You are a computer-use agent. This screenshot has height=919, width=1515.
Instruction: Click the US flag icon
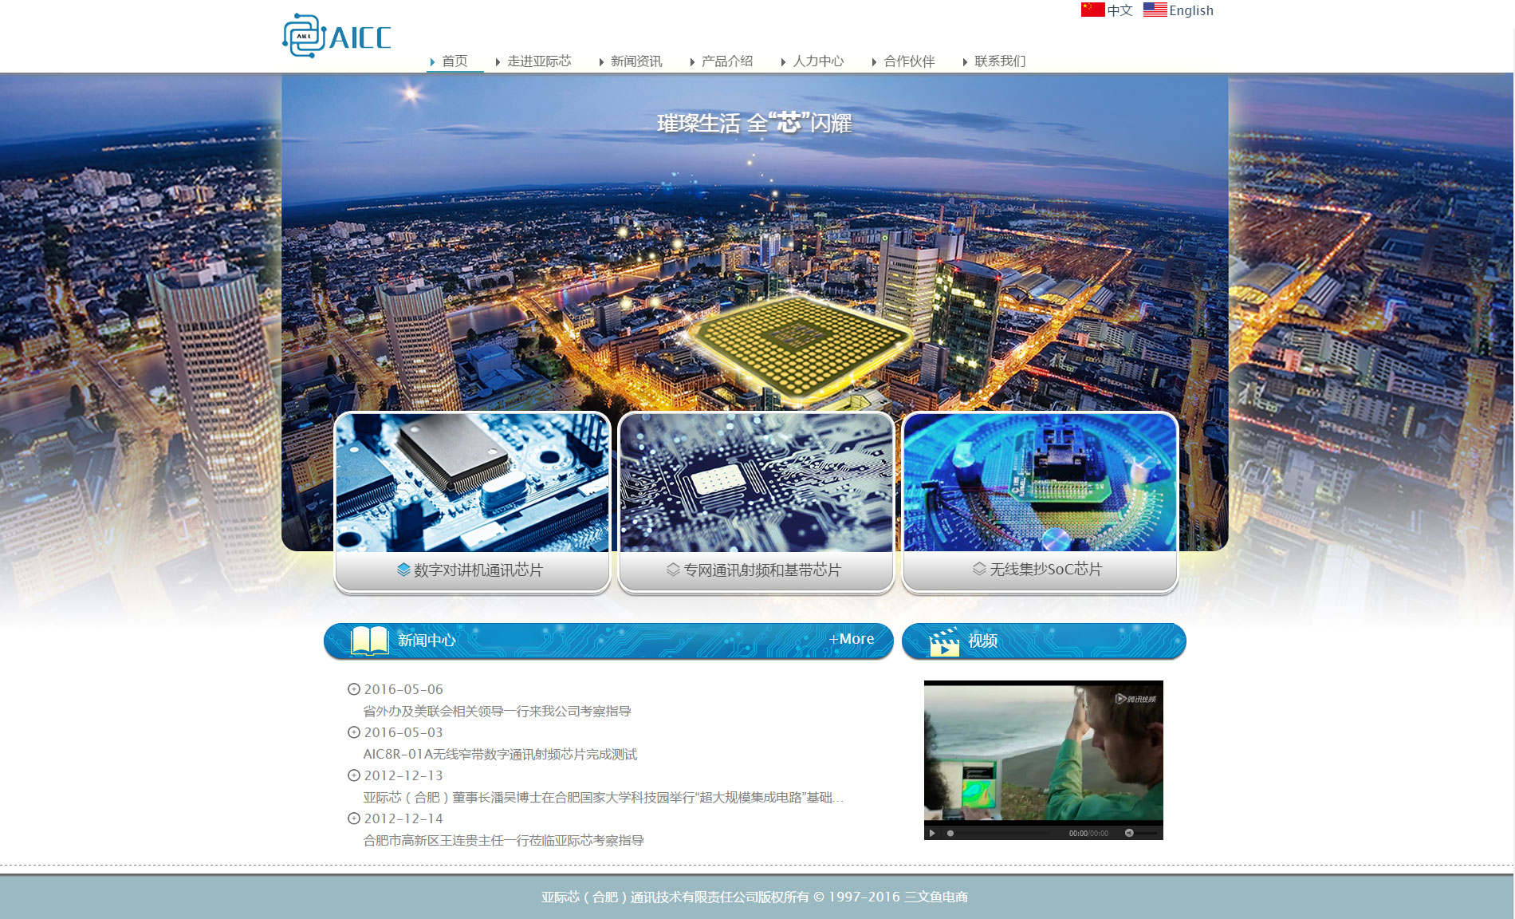(1155, 10)
